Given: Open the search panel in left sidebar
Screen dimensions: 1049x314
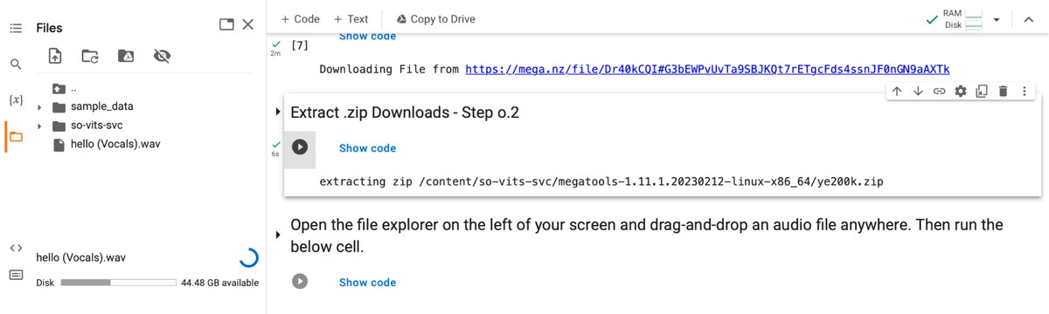Looking at the screenshot, I should click(15, 64).
